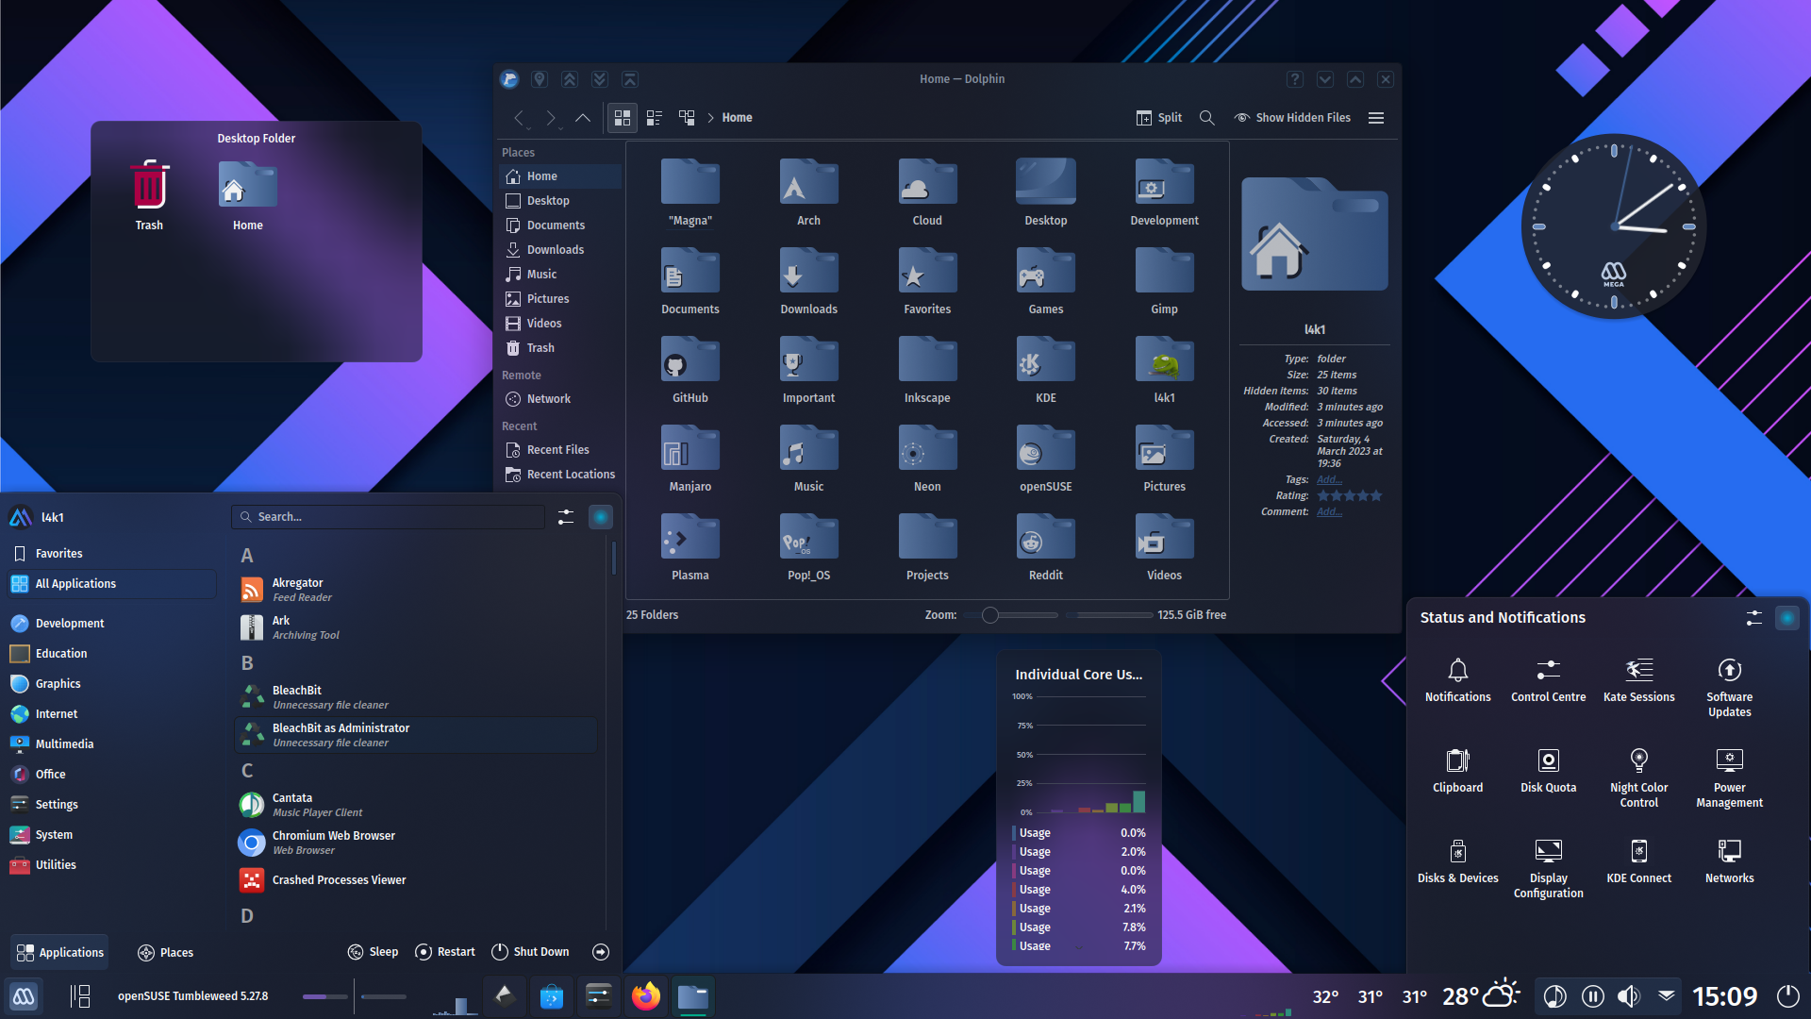Open Notifications in Status and Notifications panel
1811x1019 pixels.
point(1457,681)
